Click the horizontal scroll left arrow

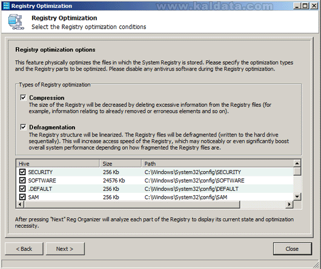20,204
